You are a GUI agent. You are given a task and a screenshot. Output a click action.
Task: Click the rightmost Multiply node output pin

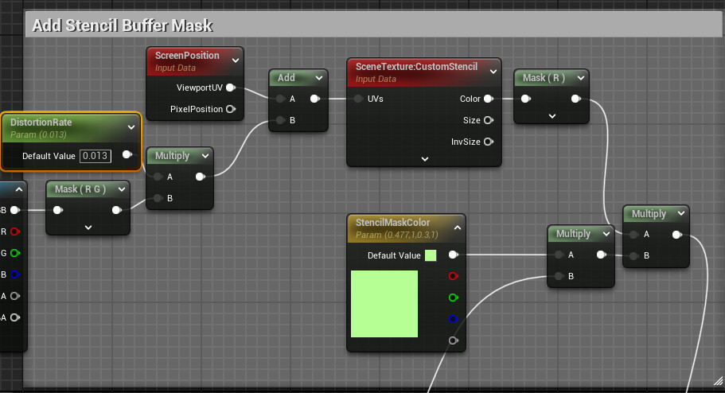676,235
